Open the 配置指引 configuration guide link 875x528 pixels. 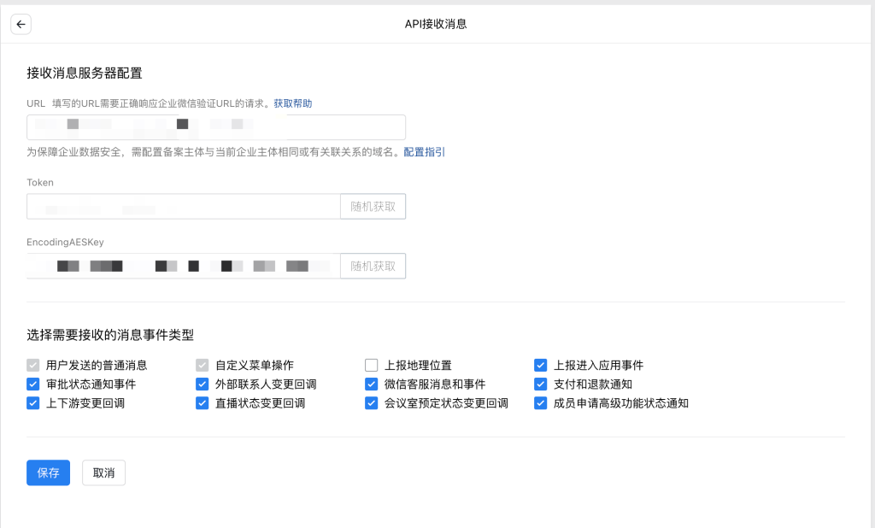[424, 151]
